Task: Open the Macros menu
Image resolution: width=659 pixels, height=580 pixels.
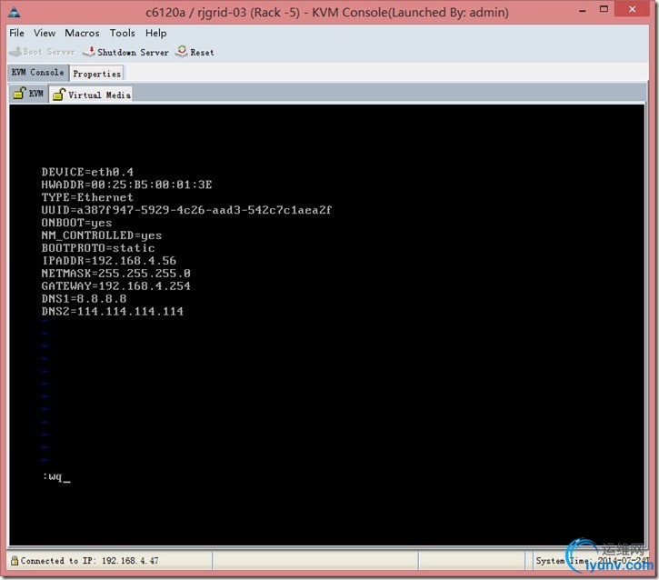Action: tap(82, 33)
